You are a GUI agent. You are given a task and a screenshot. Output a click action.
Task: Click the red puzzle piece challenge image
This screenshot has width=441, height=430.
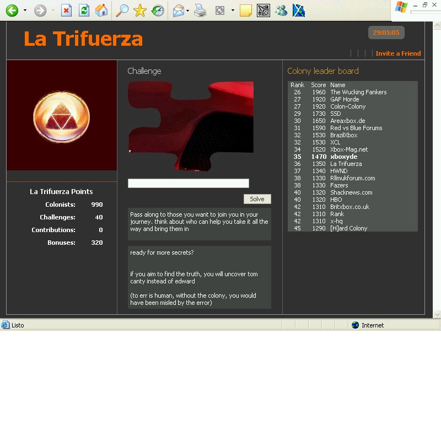coord(191,126)
